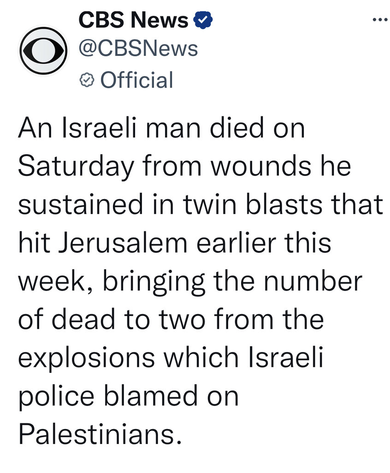The height and width of the screenshot is (473, 390).
Task: Click the word 'Saturday' in the tweet
Action: [x=76, y=167]
